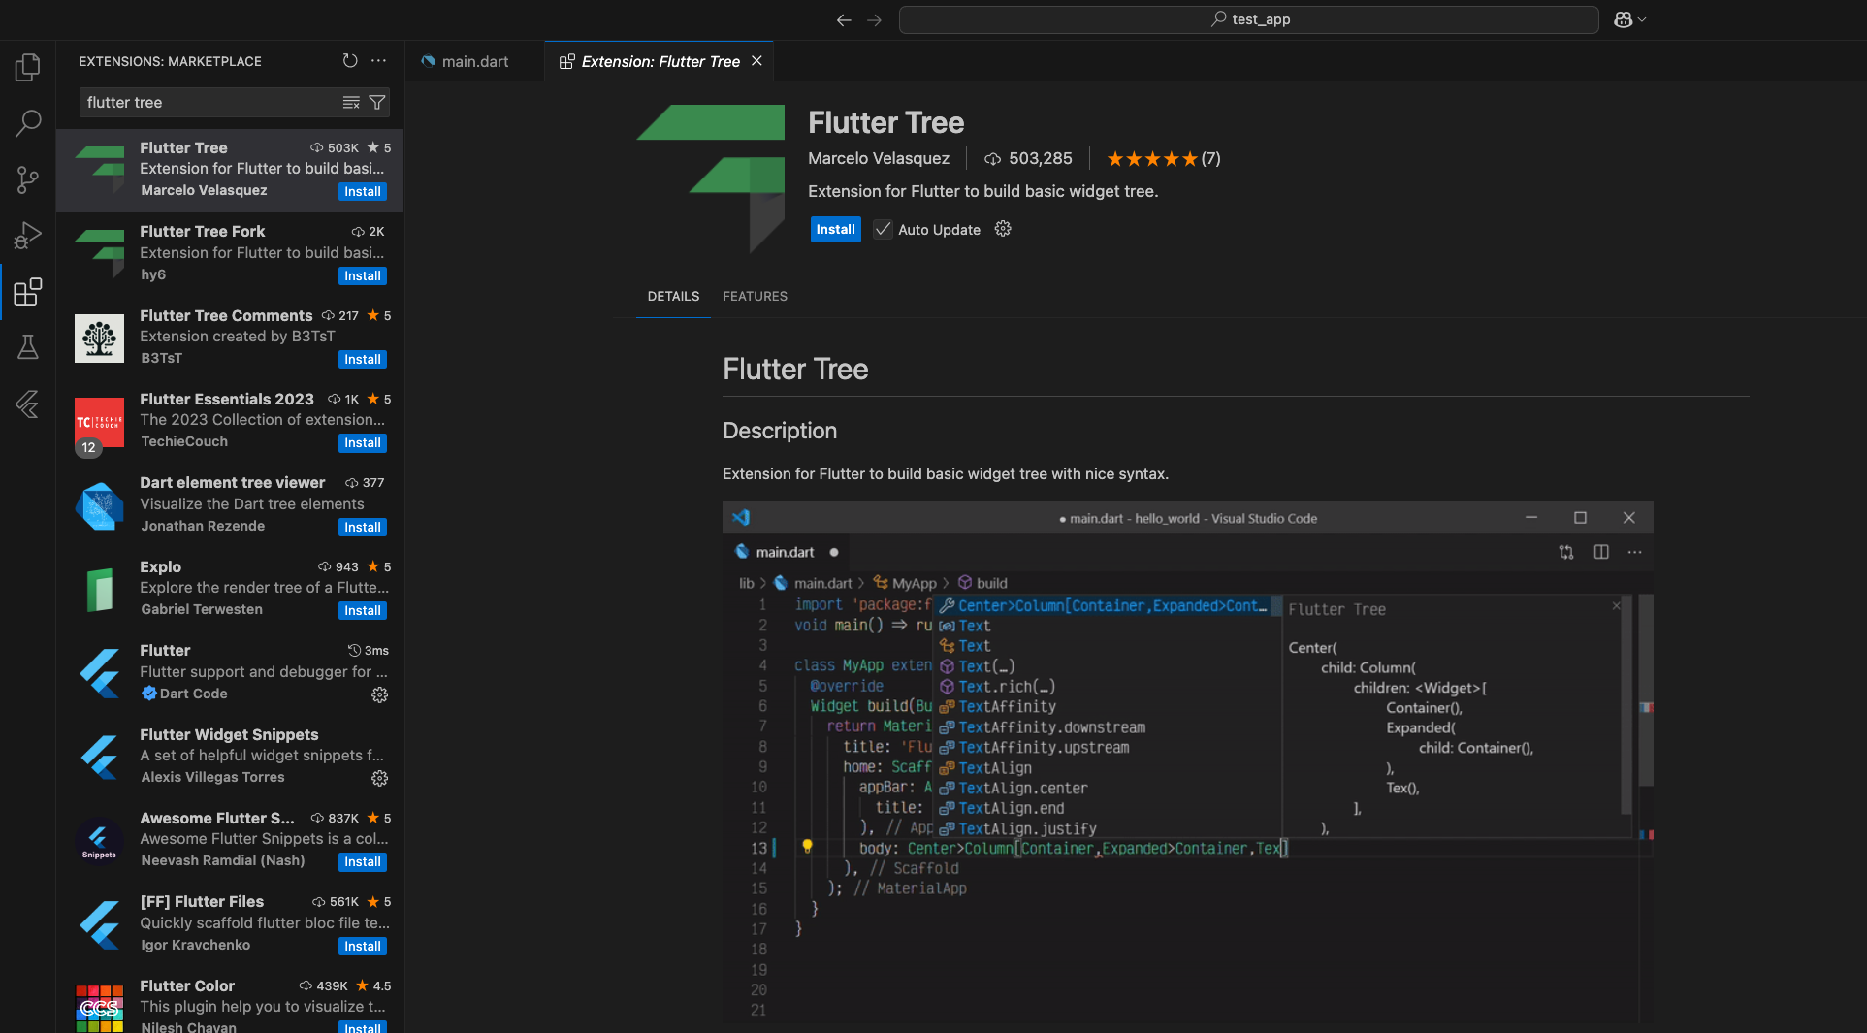
Task: Open the Explorer view in activity bar
Action: pyautogui.click(x=28, y=67)
